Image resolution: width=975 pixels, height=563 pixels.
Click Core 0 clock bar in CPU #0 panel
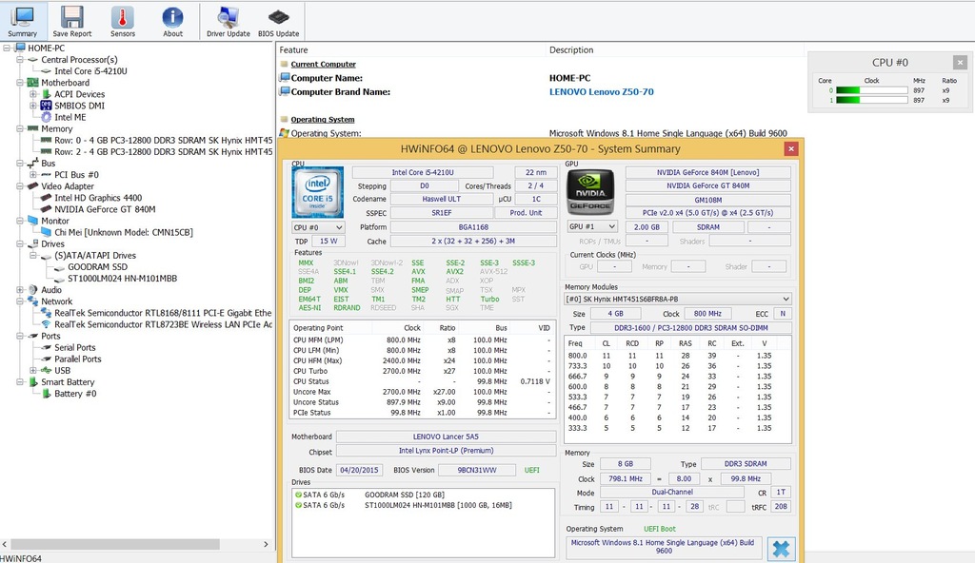(872, 90)
